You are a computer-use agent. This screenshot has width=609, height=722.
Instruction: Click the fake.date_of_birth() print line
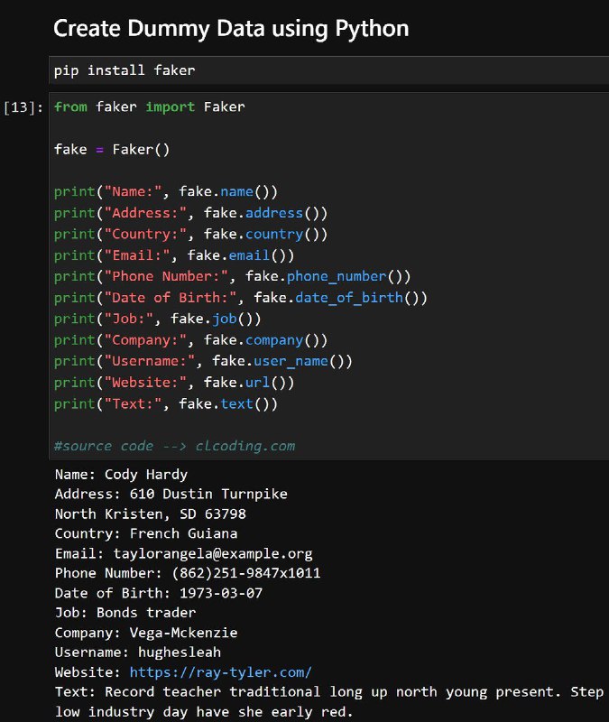241,298
